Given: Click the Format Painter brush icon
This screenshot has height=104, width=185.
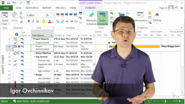Looking at the screenshot, I should [x=21, y=22].
